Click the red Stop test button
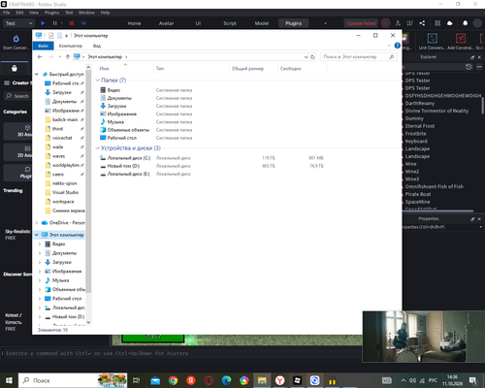The width and height of the screenshot is (485, 388). coord(72,23)
